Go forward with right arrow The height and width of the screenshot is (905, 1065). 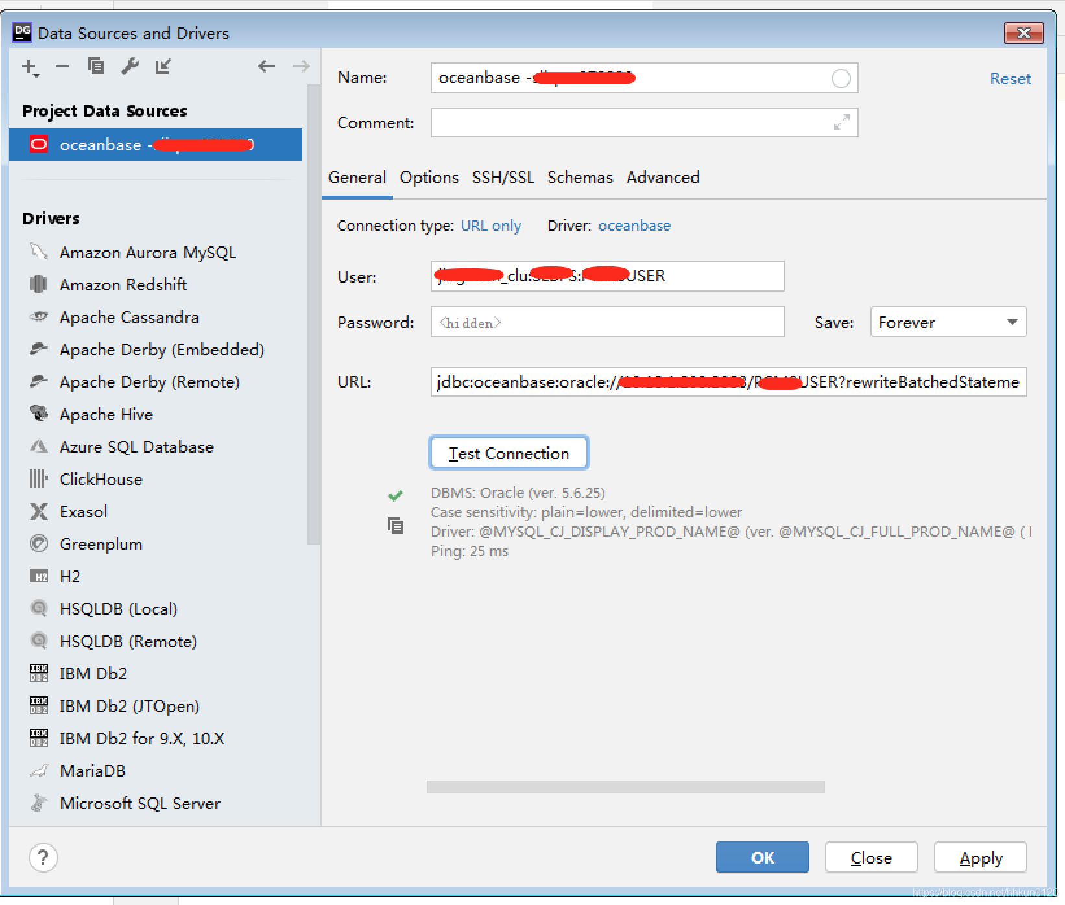pyautogui.click(x=301, y=65)
